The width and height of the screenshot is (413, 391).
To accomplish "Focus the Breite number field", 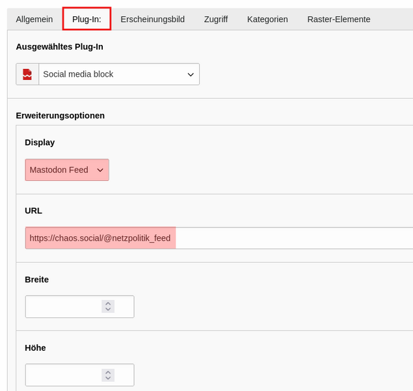I will (x=62, y=306).
